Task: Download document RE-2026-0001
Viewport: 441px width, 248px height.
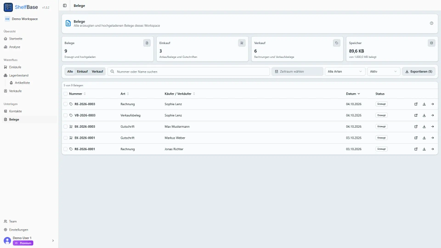Action: [x=424, y=149]
